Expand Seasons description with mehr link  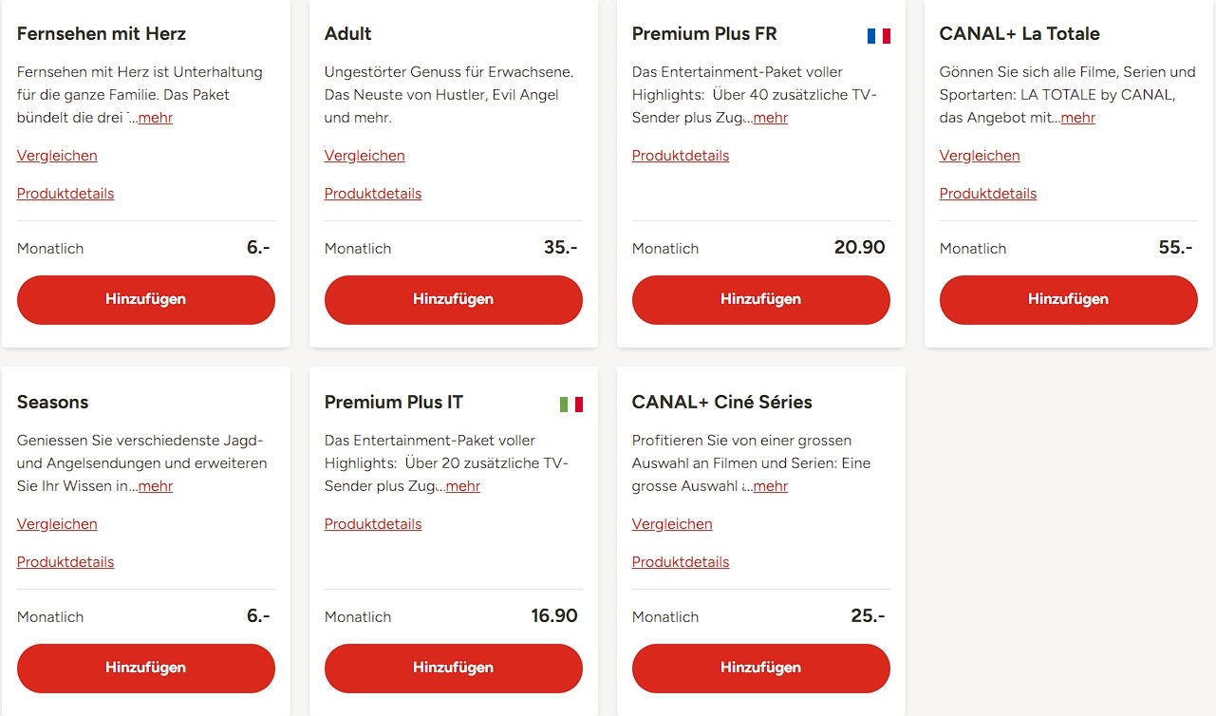[156, 486]
